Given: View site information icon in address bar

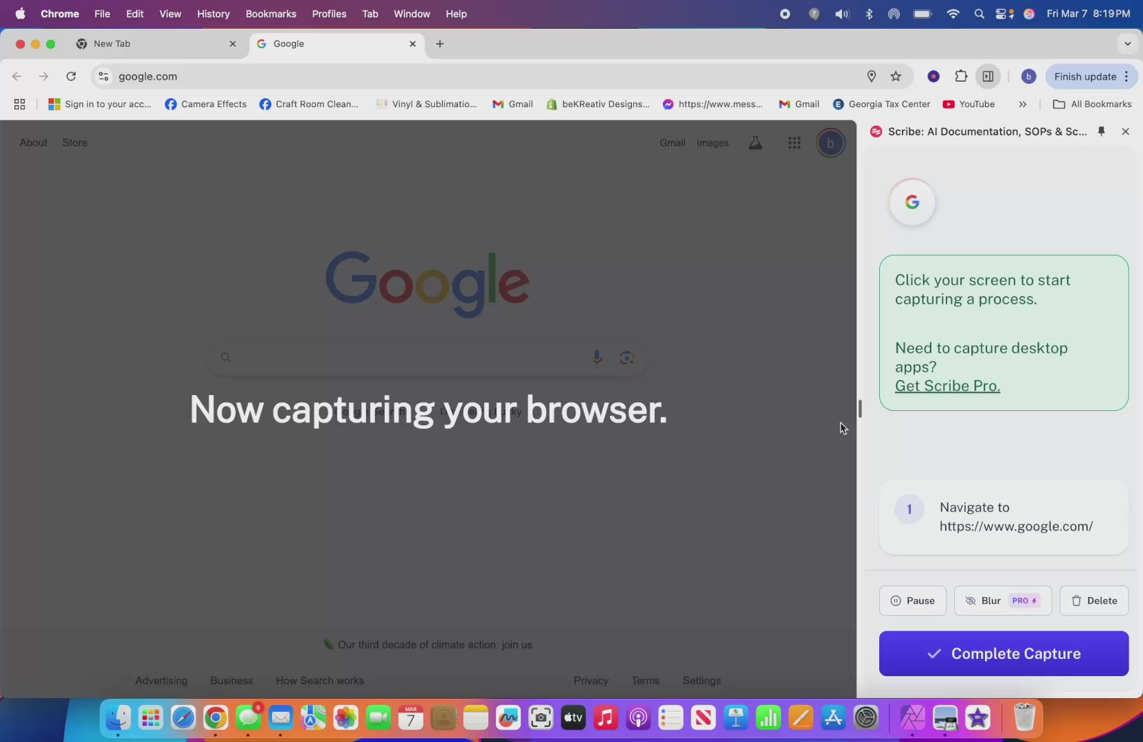Looking at the screenshot, I should [103, 76].
